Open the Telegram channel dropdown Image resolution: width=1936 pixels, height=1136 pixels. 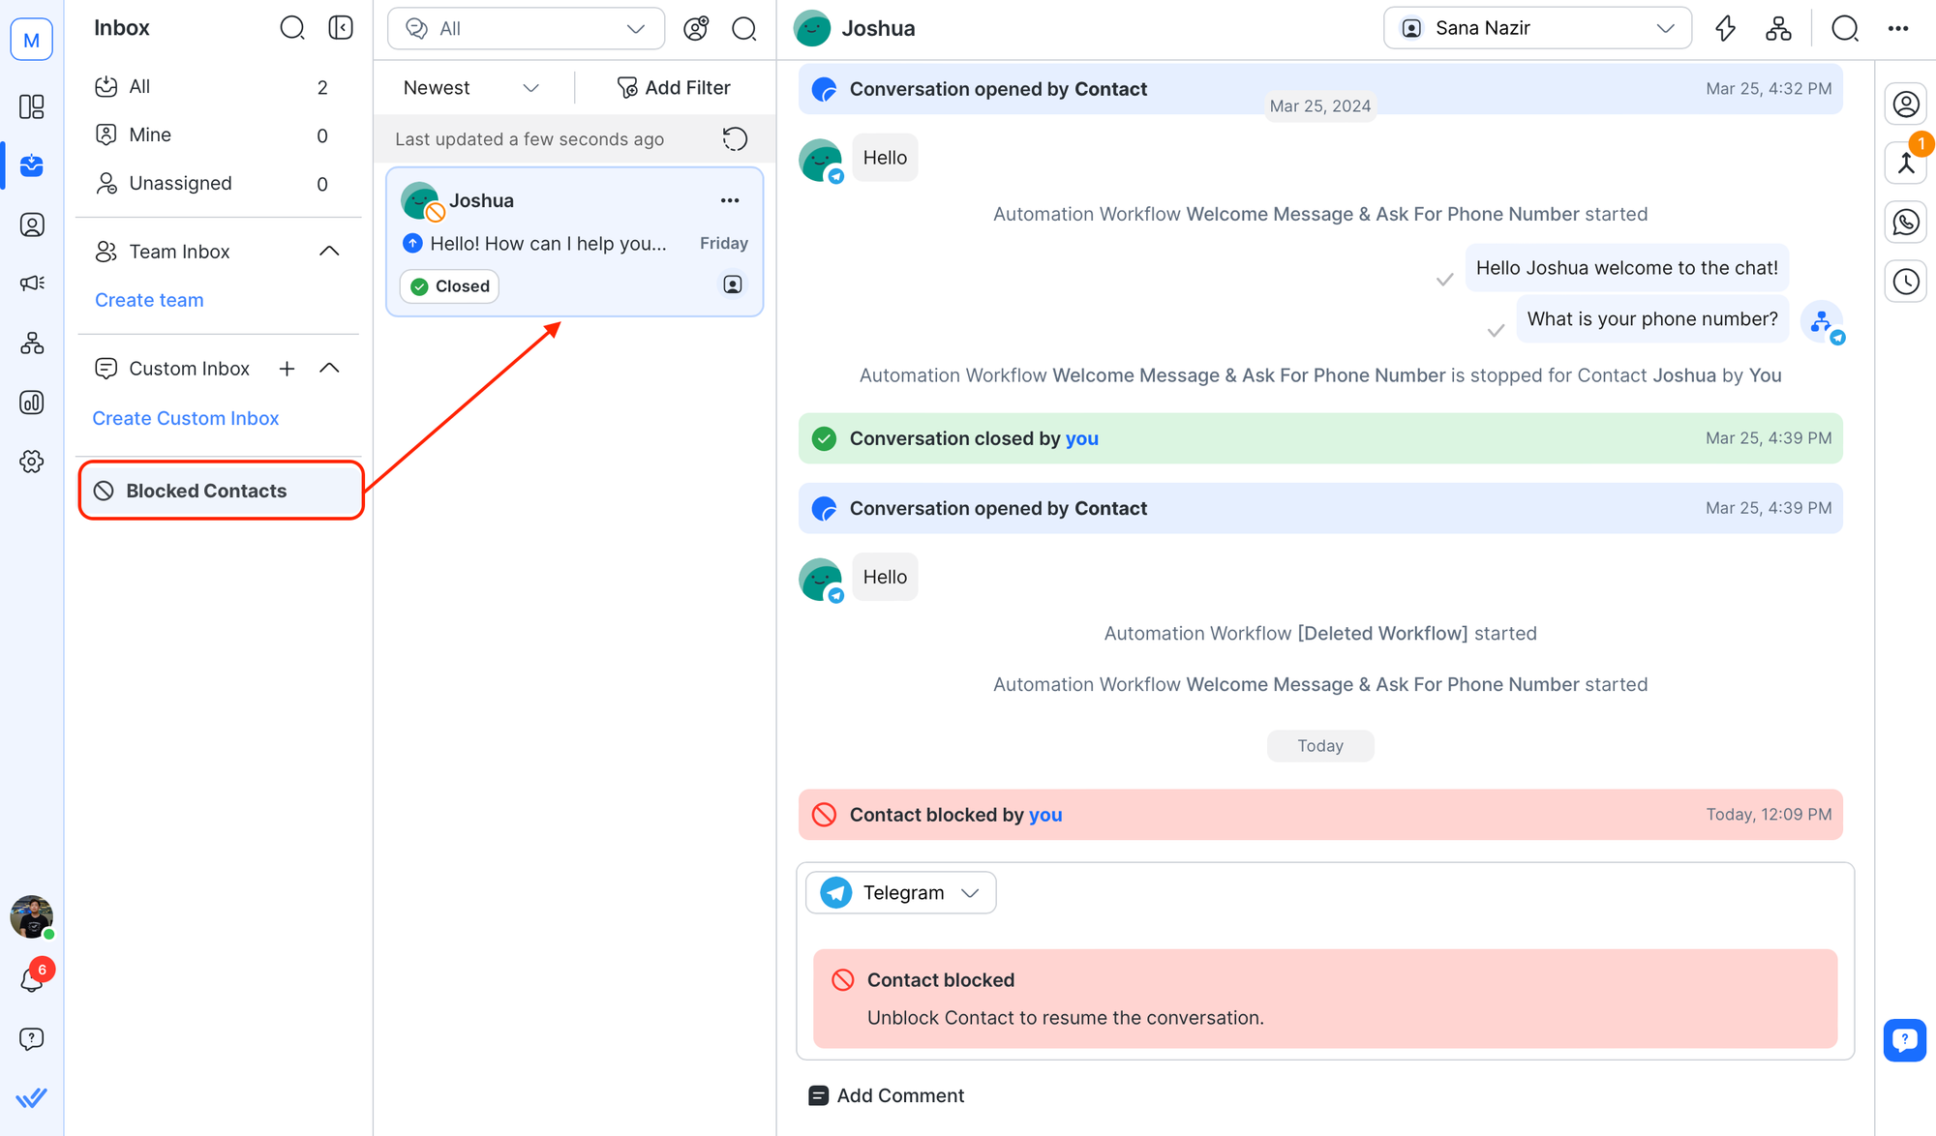(900, 892)
